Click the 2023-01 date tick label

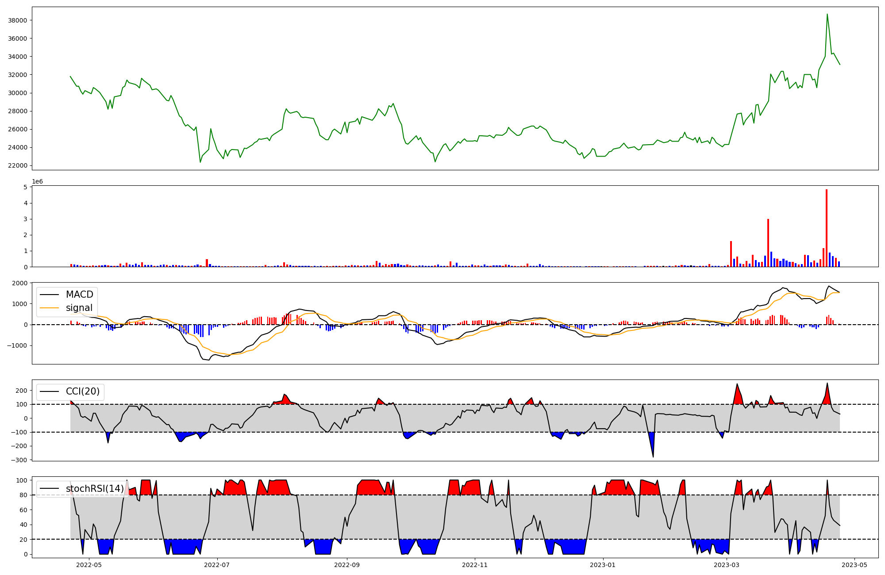pos(603,565)
